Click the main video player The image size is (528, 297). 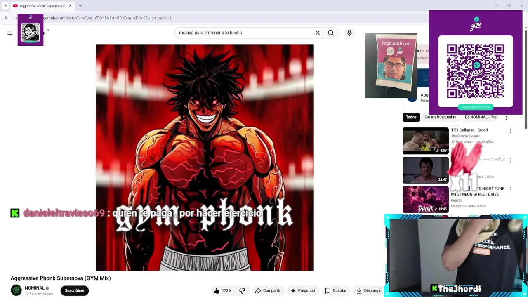click(x=205, y=157)
